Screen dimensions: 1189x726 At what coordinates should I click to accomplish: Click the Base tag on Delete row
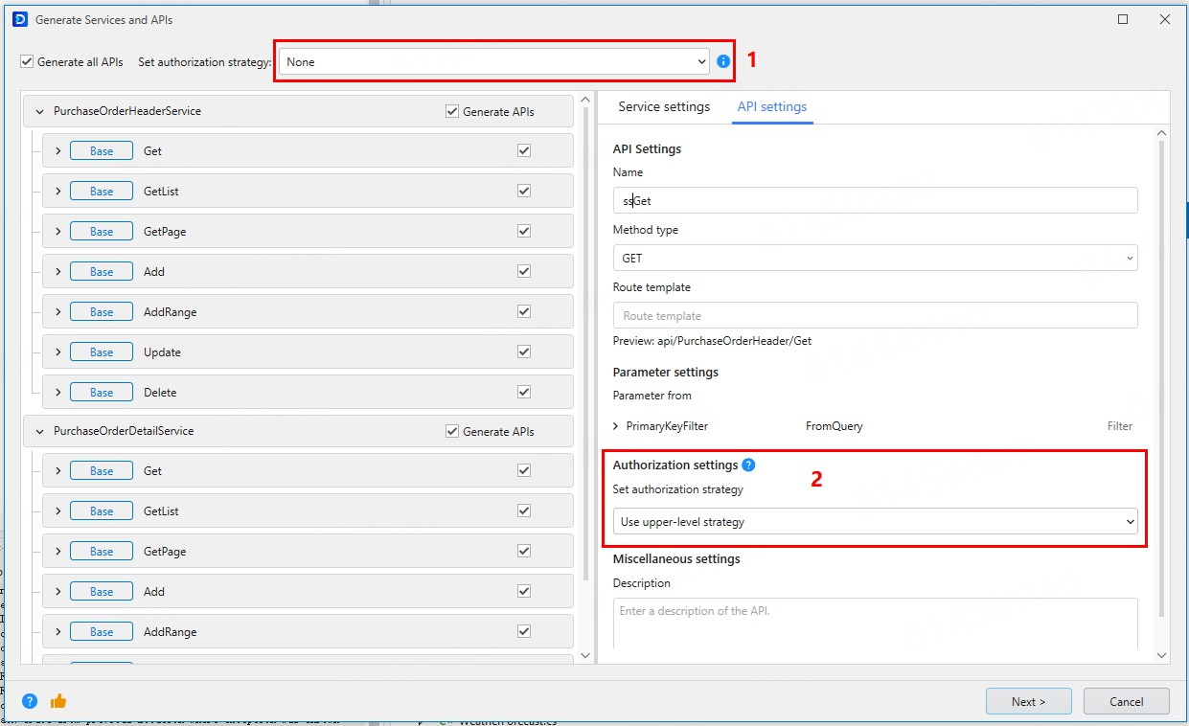point(102,393)
